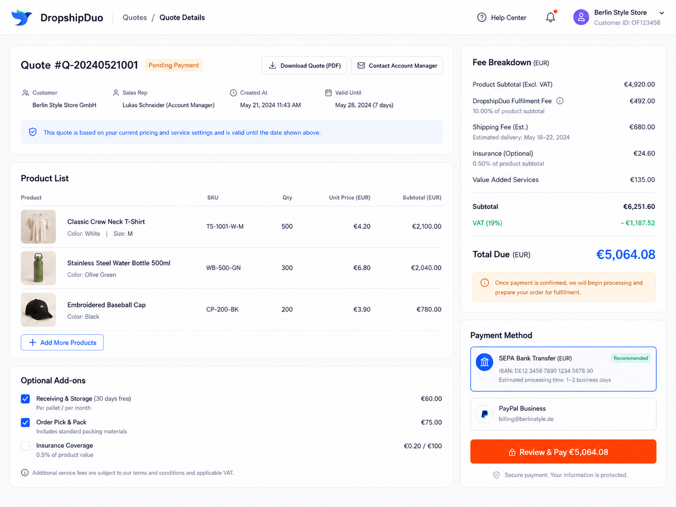Click the SEPA bank icon
676x507 pixels.
(x=485, y=362)
